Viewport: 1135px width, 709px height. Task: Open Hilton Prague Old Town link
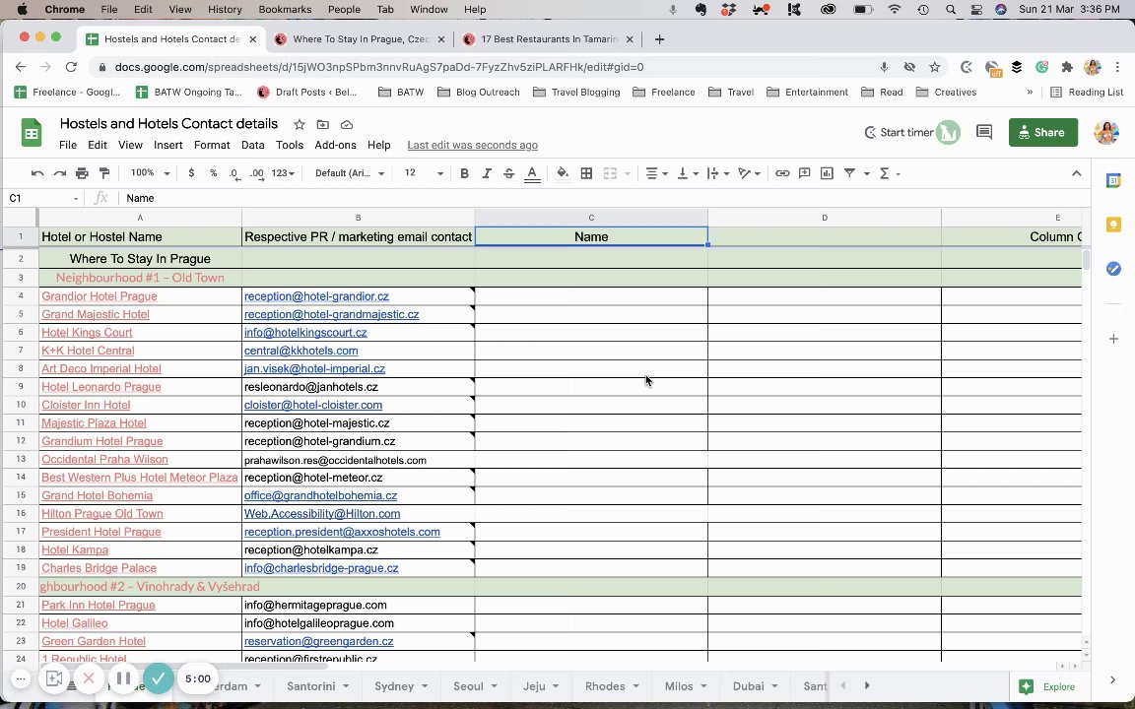click(102, 514)
